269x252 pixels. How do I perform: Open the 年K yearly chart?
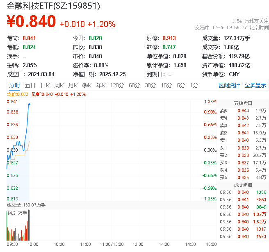pos(100,85)
